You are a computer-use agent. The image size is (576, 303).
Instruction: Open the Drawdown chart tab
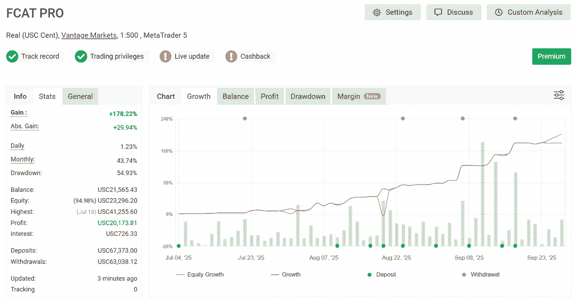pos(308,96)
